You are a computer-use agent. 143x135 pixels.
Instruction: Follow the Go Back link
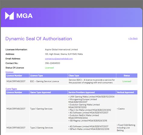pyautogui.click(x=133, y=38)
